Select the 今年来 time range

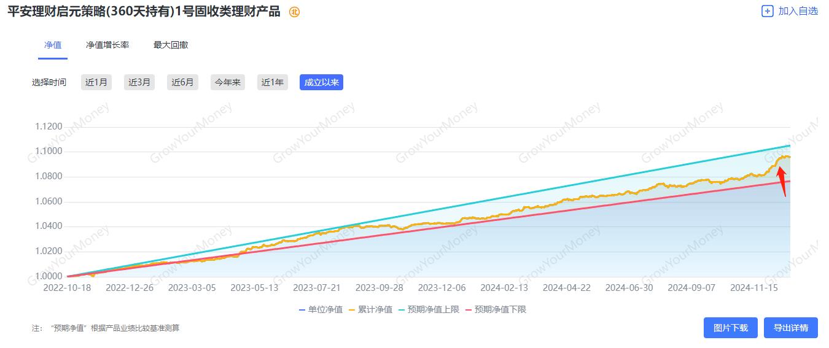point(228,82)
